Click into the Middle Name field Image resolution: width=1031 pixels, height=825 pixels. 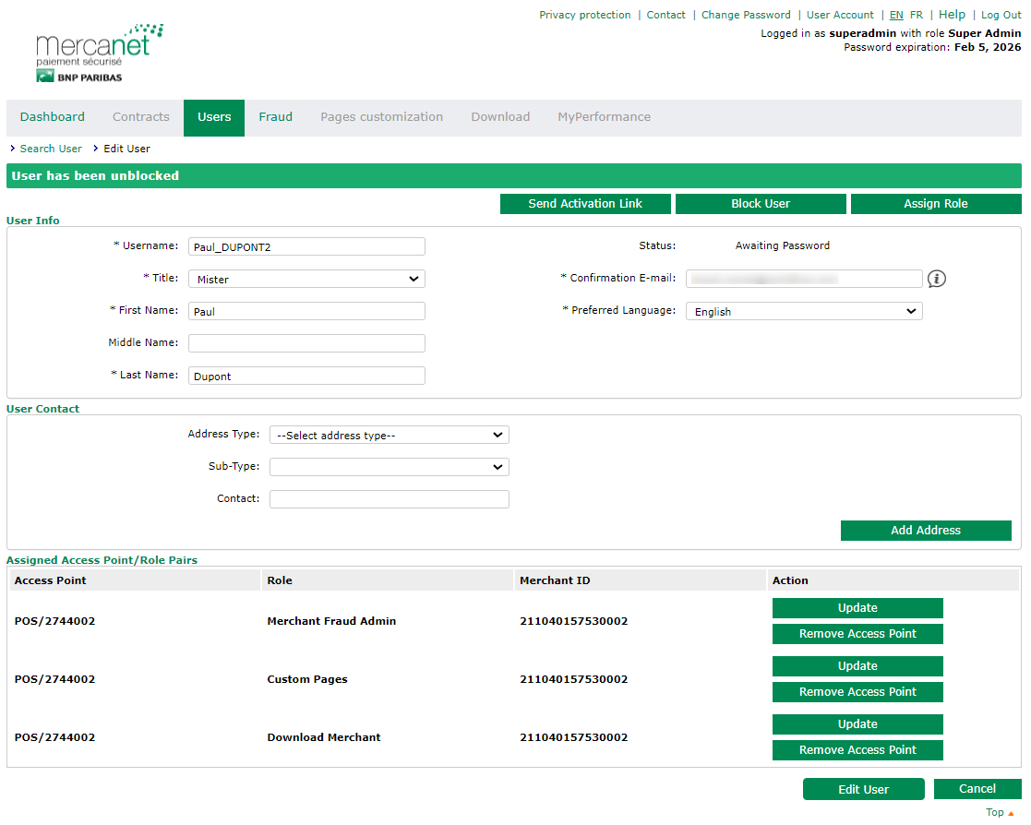[x=306, y=343]
